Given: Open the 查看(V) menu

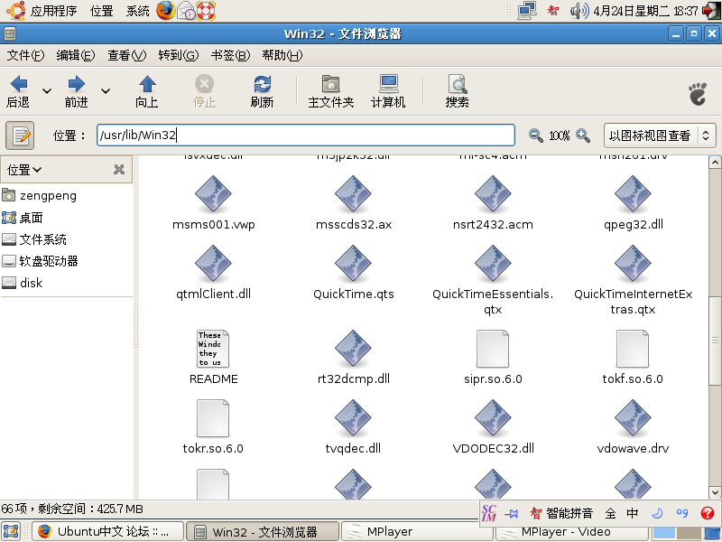Looking at the screenshot, I should 126,55.
